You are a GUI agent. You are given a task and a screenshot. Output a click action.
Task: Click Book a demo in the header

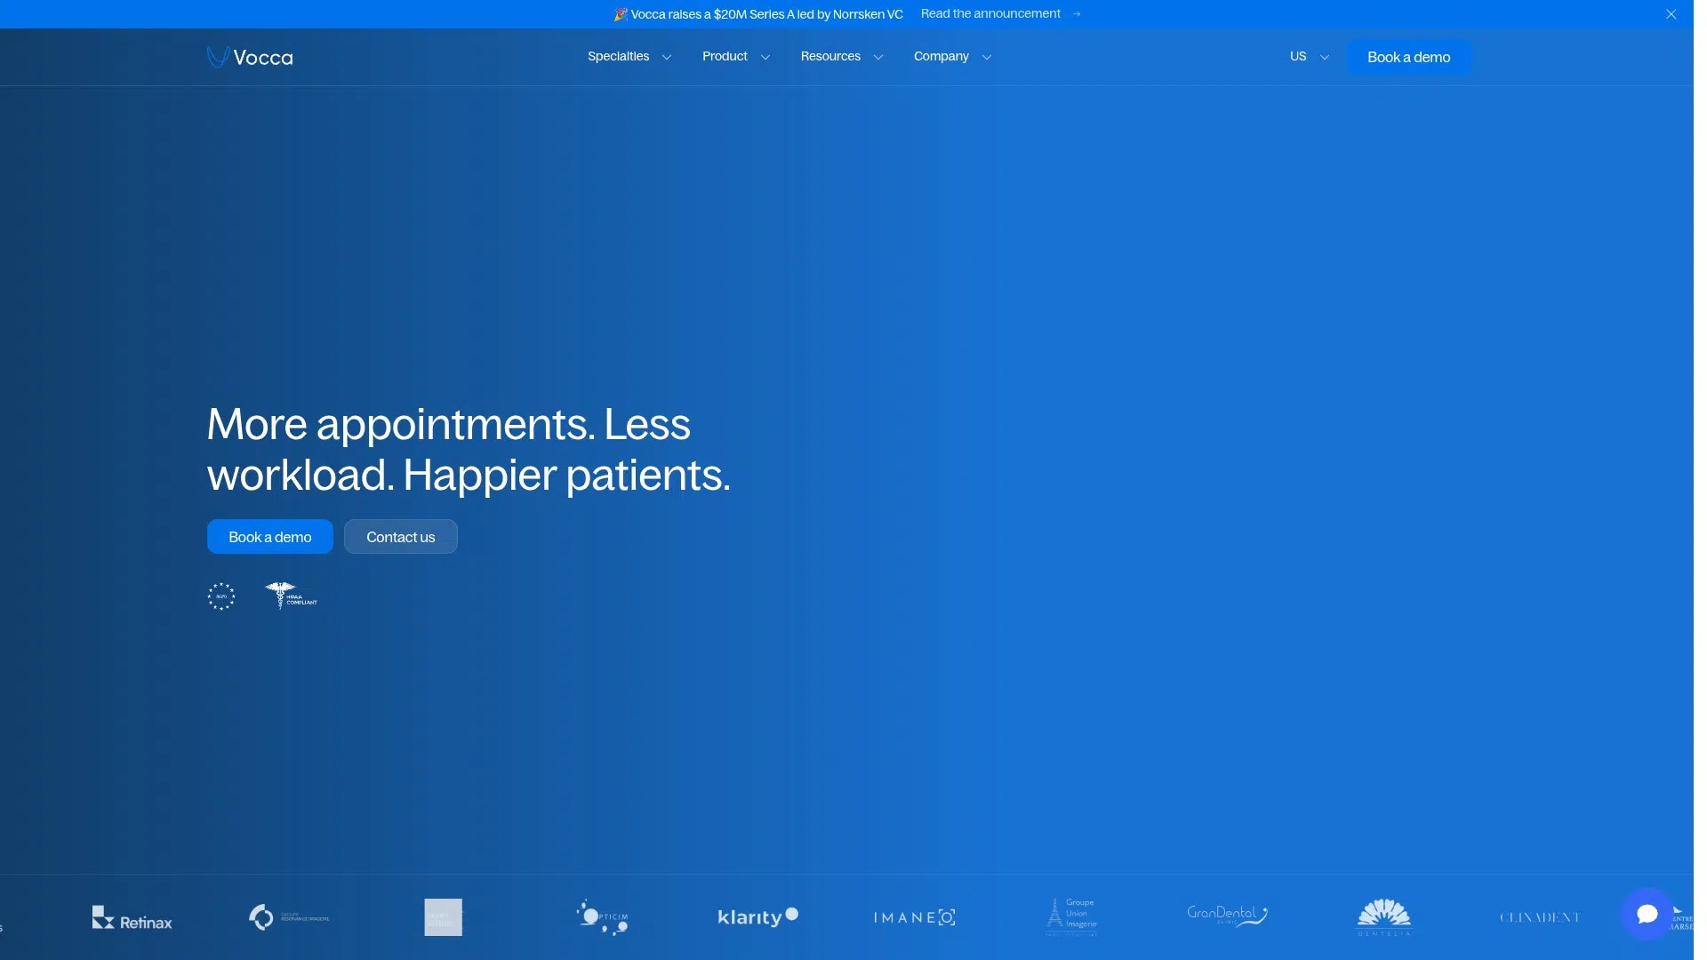coord(1408,57)
